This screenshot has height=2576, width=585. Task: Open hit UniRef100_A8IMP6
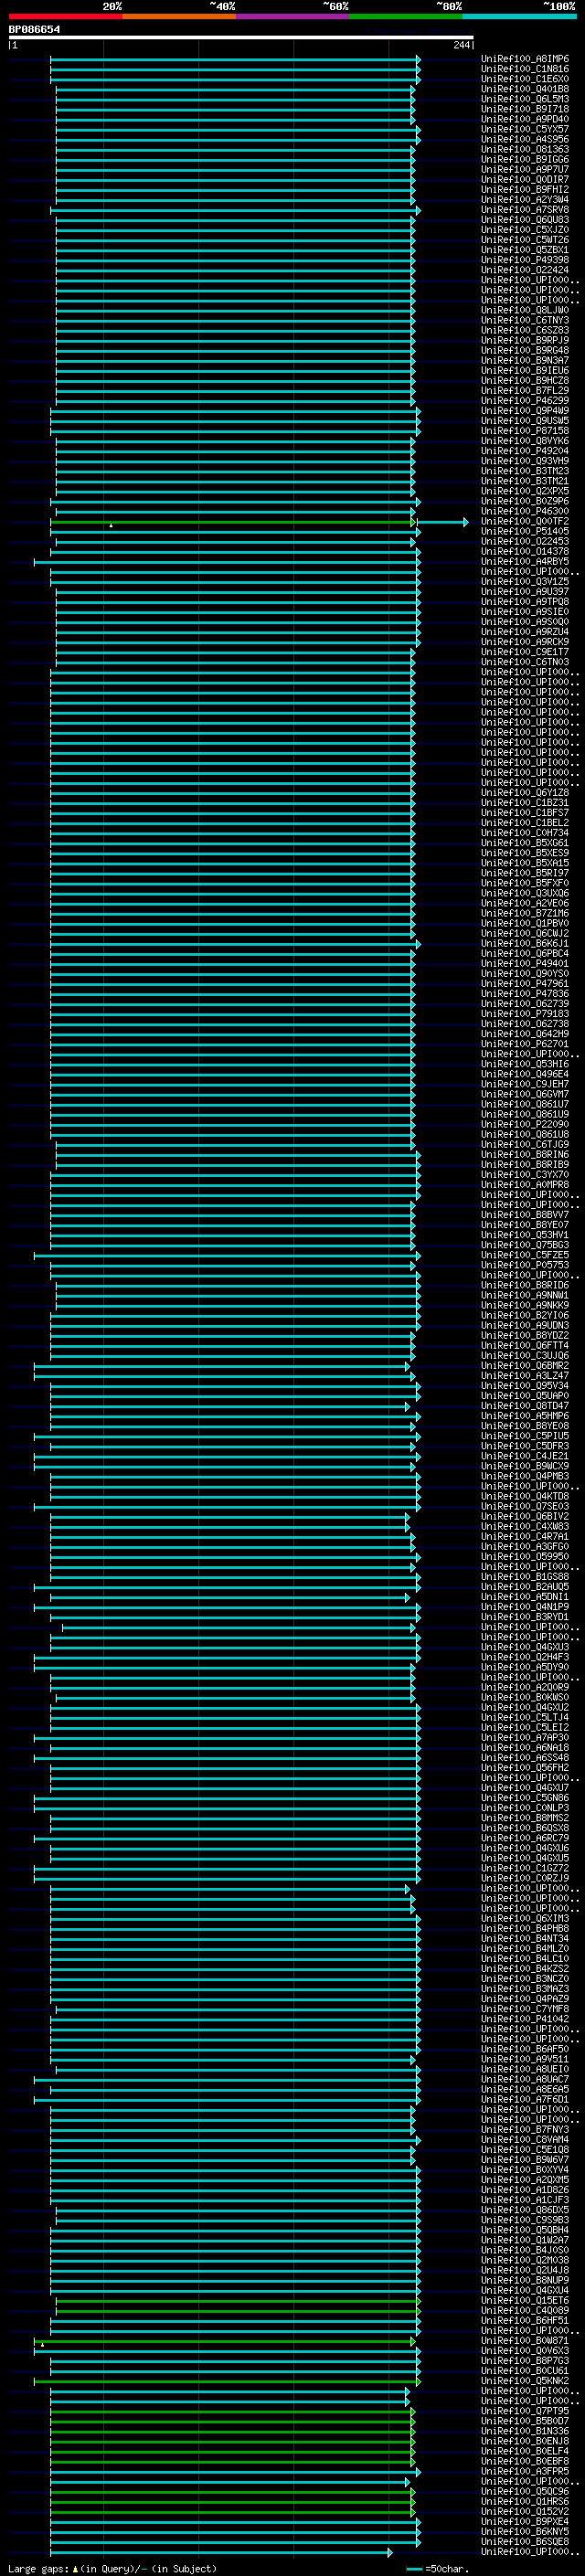click(525, 59)
